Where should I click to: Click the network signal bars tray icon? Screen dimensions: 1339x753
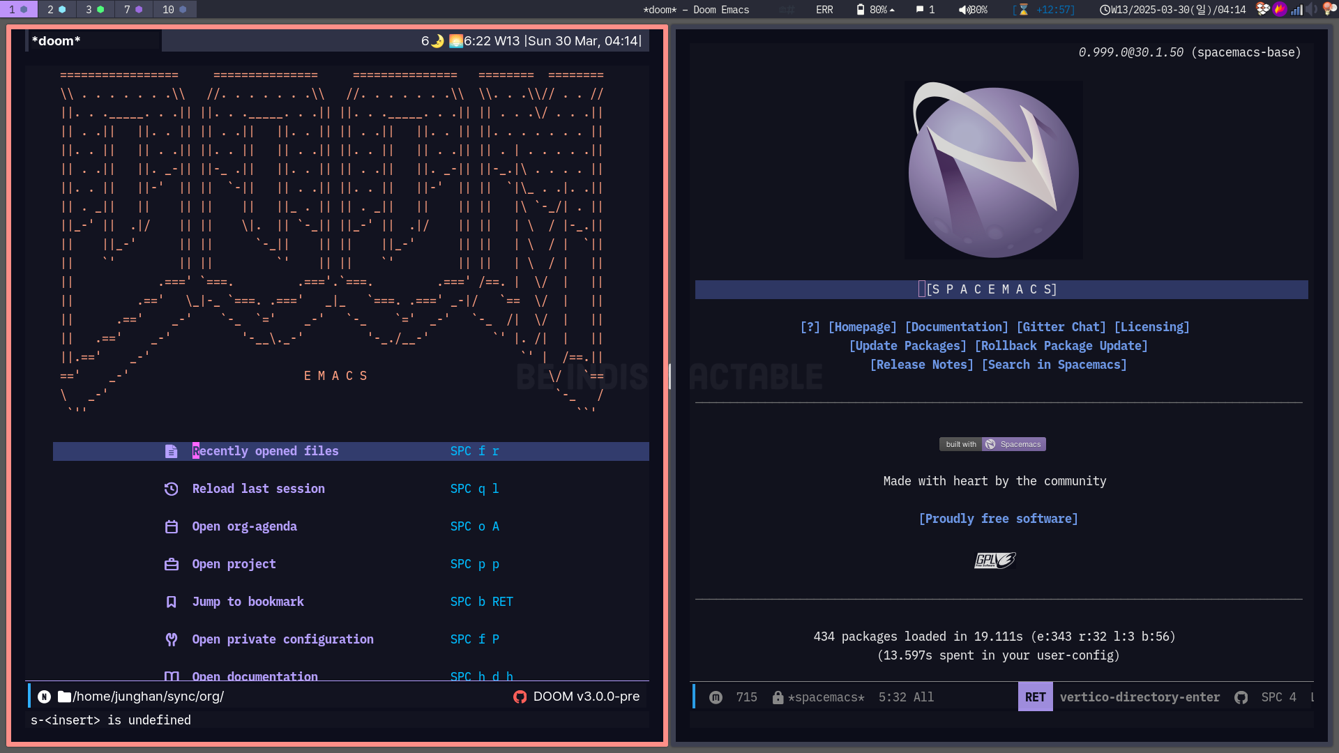1296,9
